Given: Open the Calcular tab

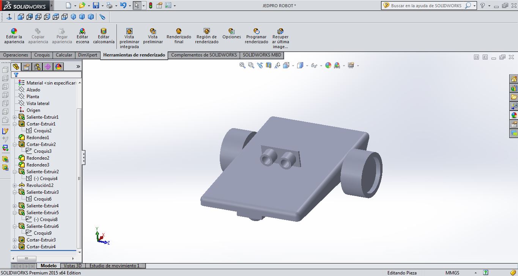Looking at the screenshot, I should click(64, 55).
